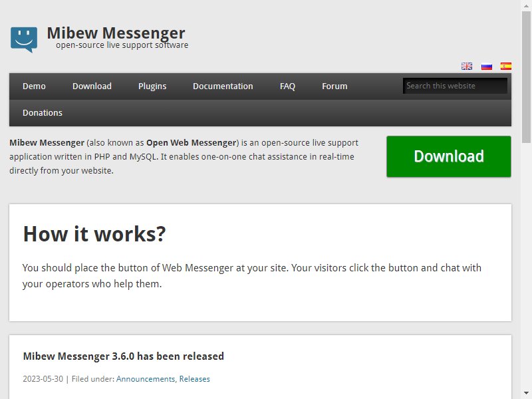The image size is (532, 399).
Task: Go to the Plugins page
Action: (152, 86)
